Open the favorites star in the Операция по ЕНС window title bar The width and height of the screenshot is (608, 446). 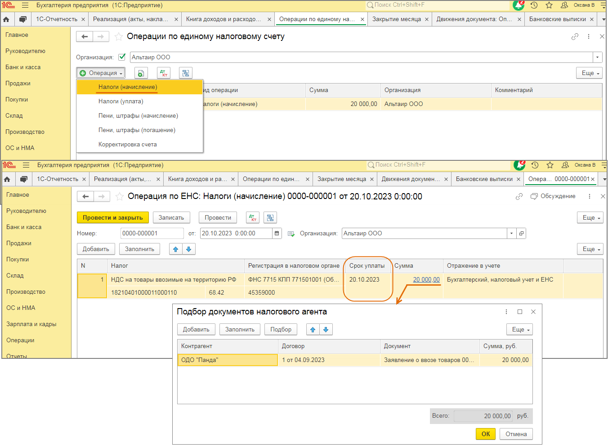point(550,165)
